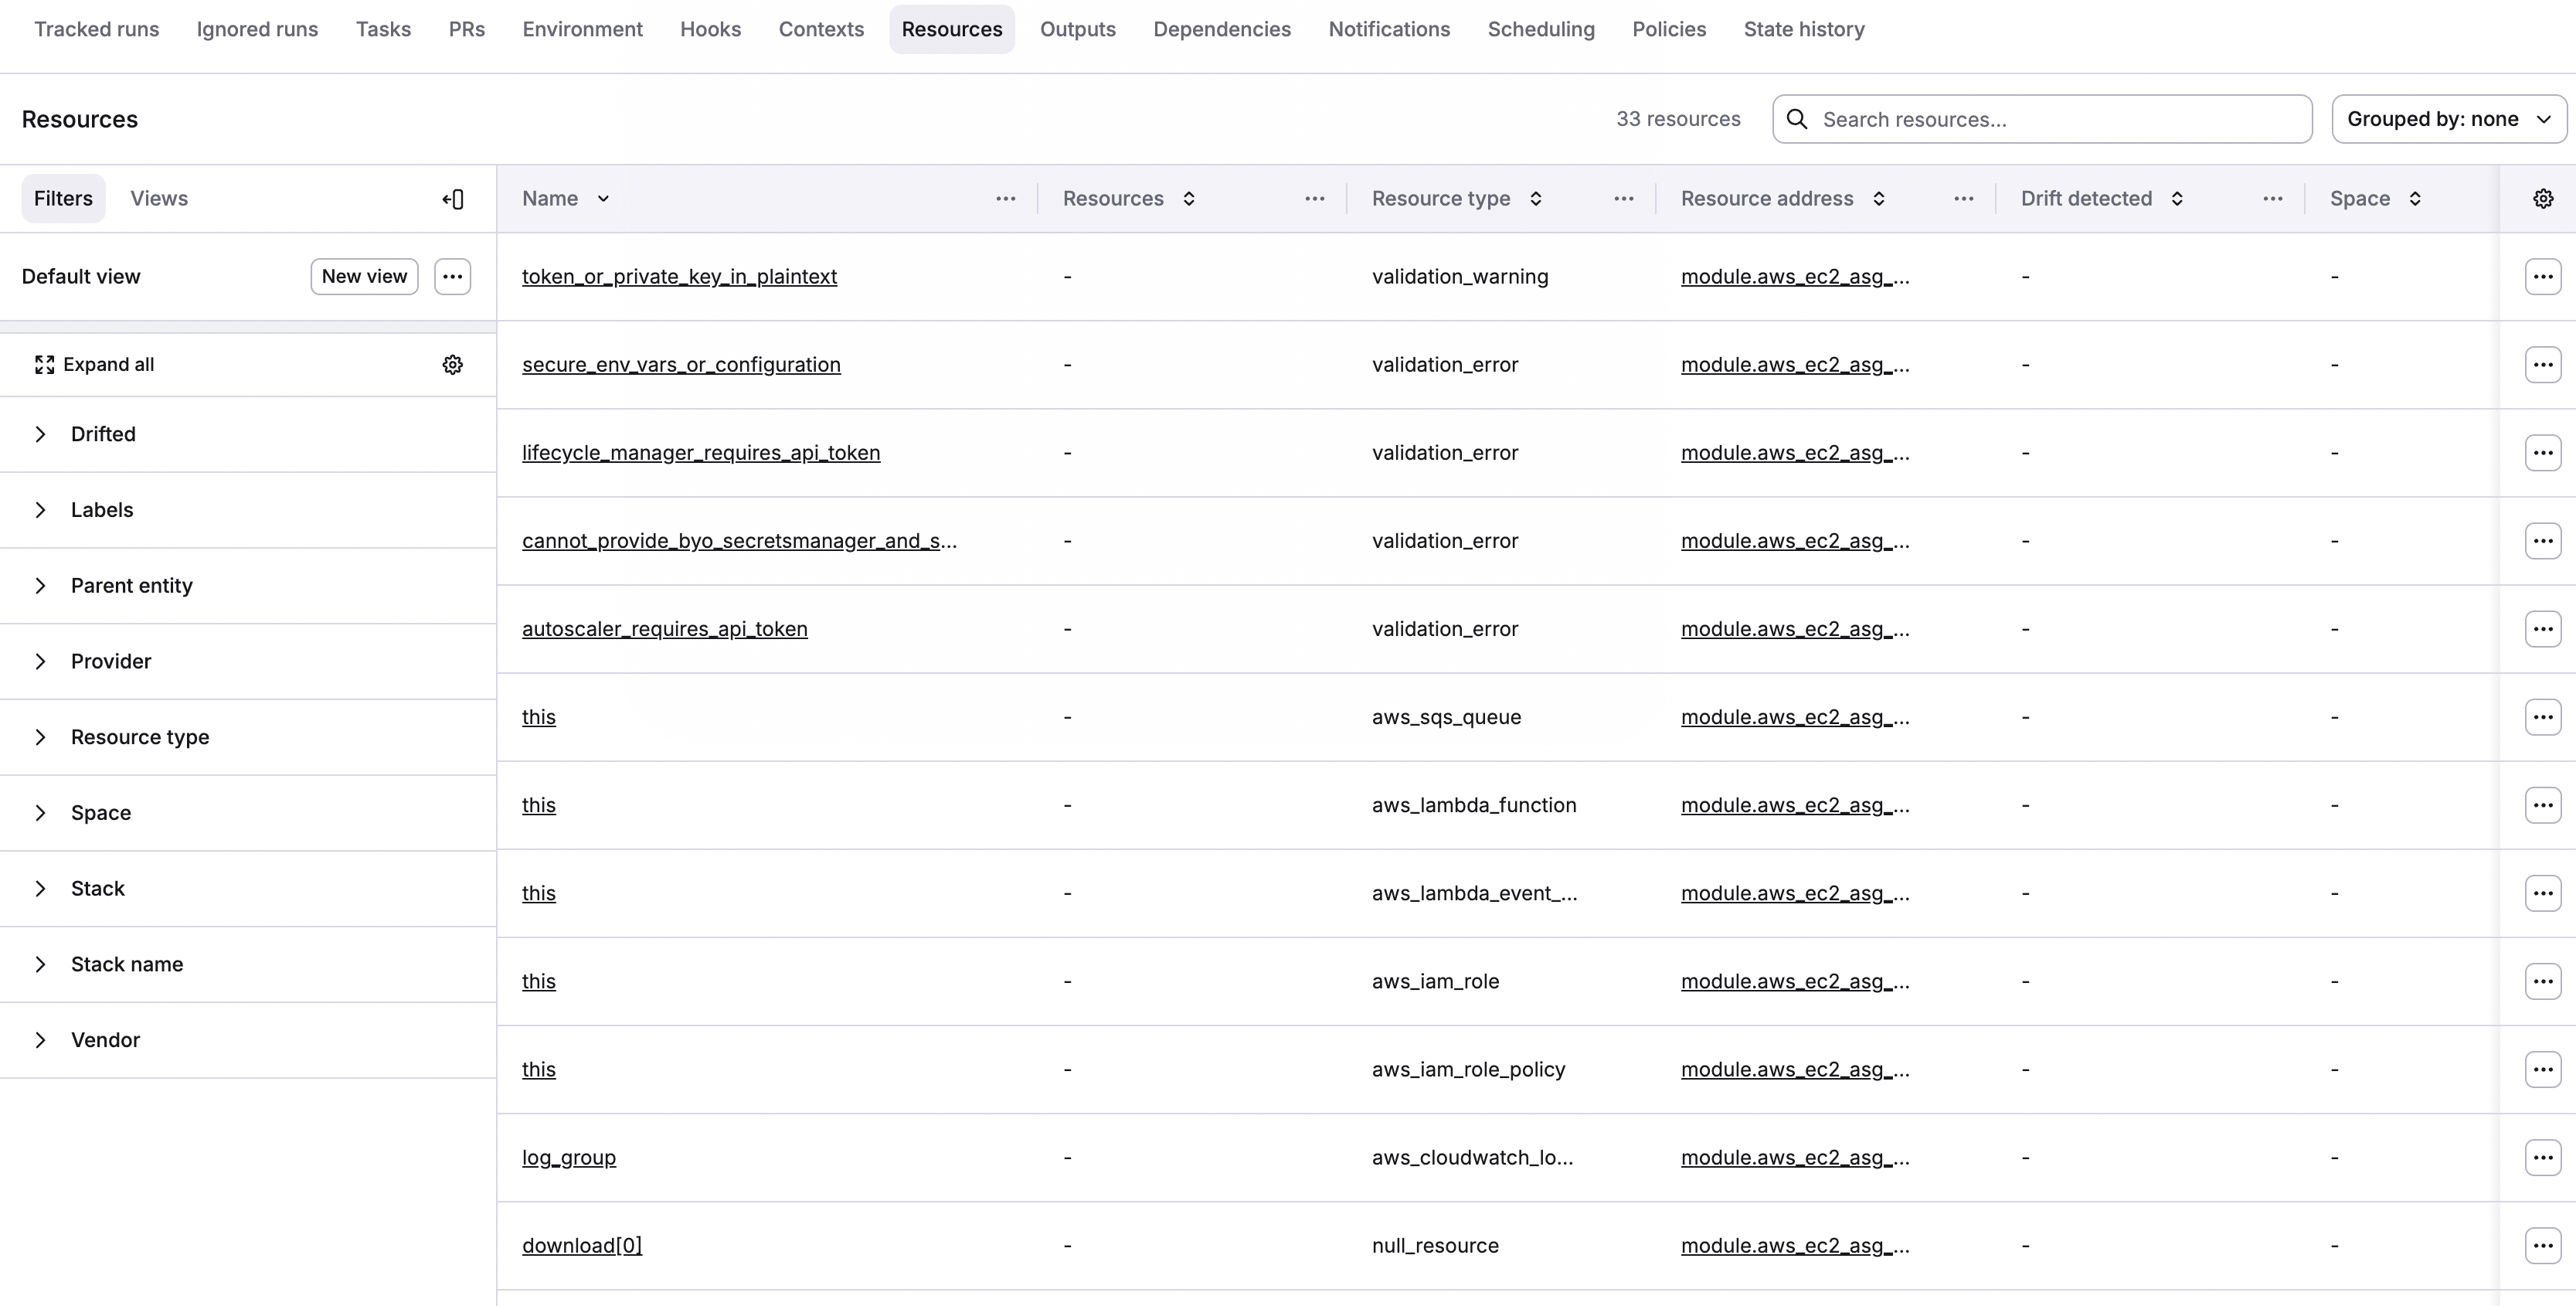
Task: Click the Expand all button
Action: [95, 365]
